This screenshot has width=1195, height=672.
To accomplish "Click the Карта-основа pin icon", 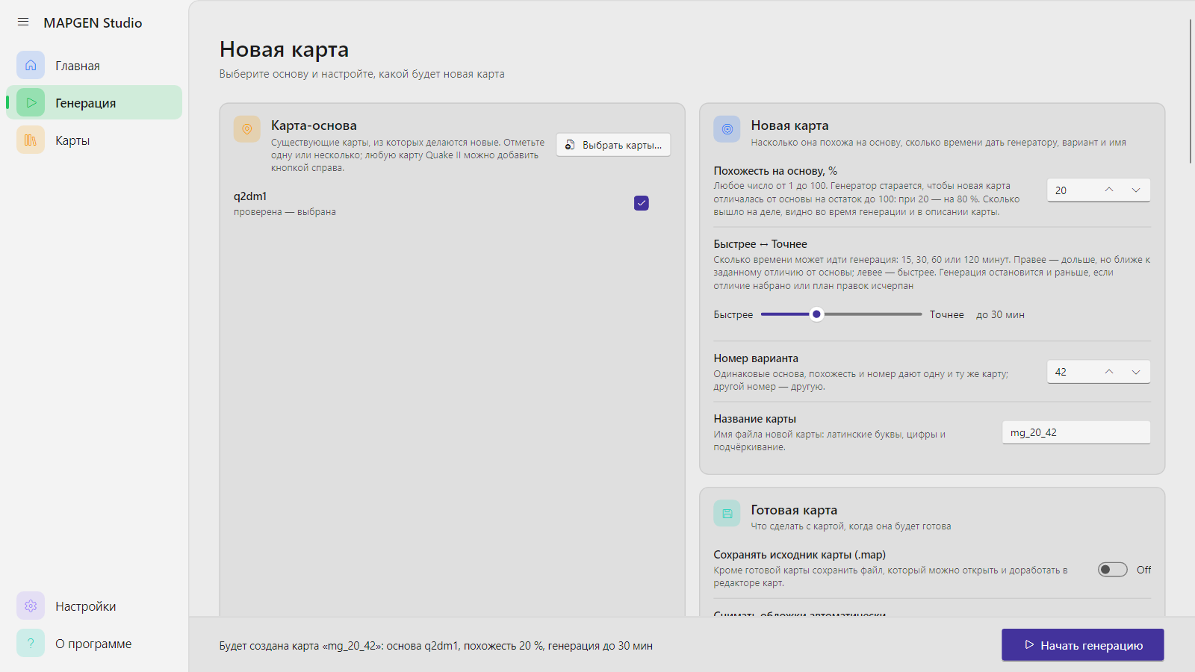I will [247, 128].
